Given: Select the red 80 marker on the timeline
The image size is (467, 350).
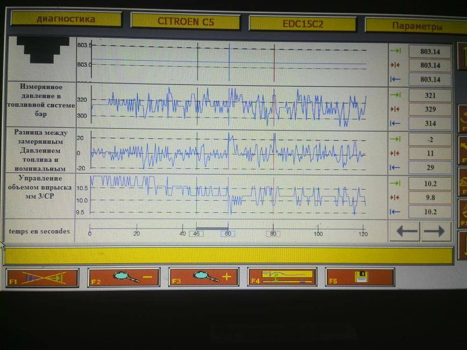Looking at the screenshot, I should [x=273, y=234].
